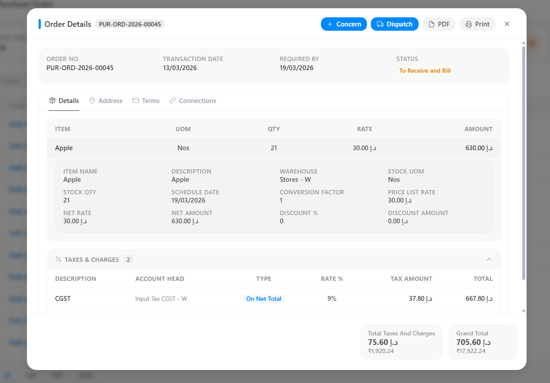Image resolution: width=550 pixels, height=383 pixels.
Task: Click the Schedule Date value
Action: point(188,200)
